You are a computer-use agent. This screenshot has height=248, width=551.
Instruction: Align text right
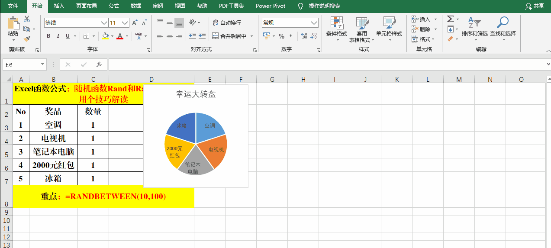(179, 36)
